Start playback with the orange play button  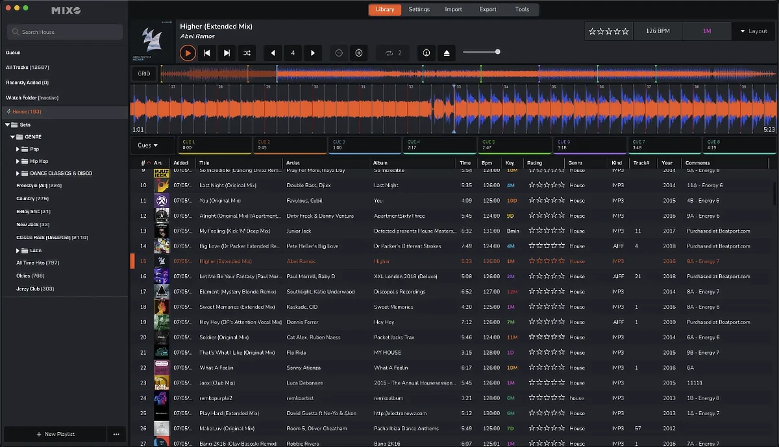pyautogui.click(x=188, y=53)
